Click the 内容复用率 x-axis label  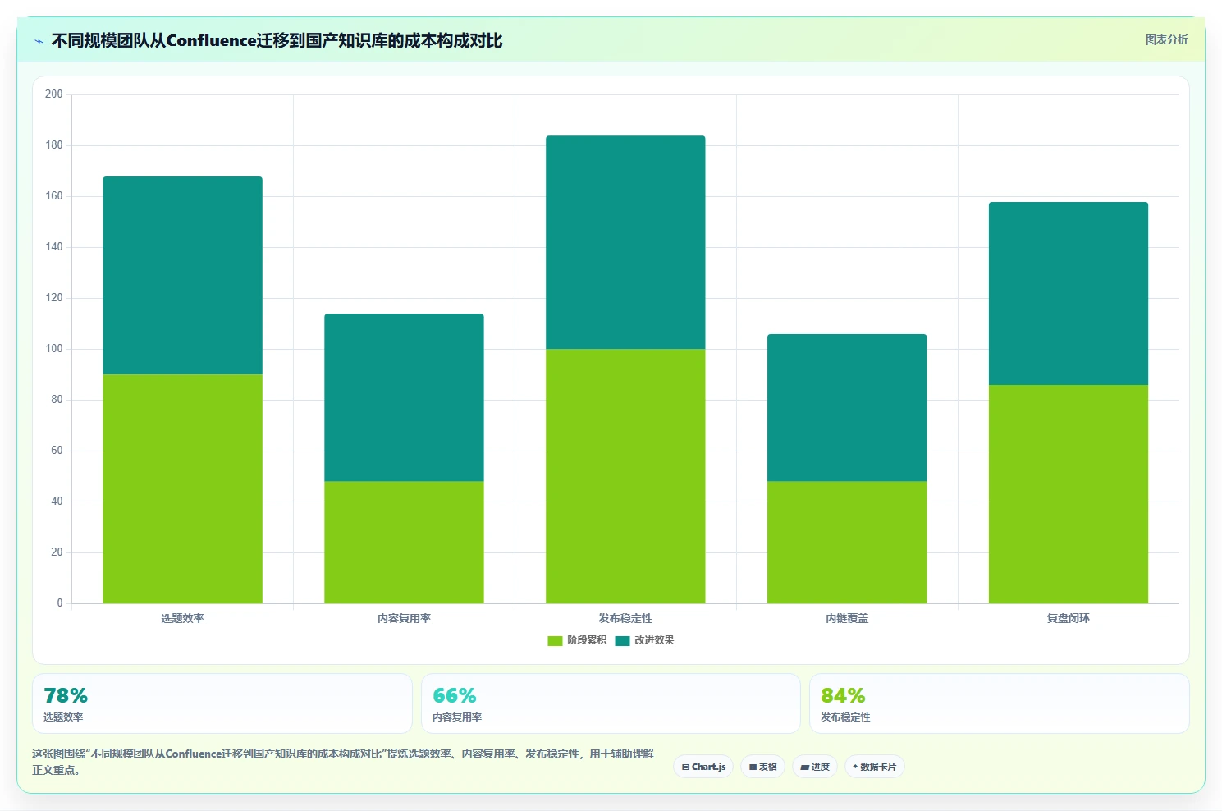(404, 618)
